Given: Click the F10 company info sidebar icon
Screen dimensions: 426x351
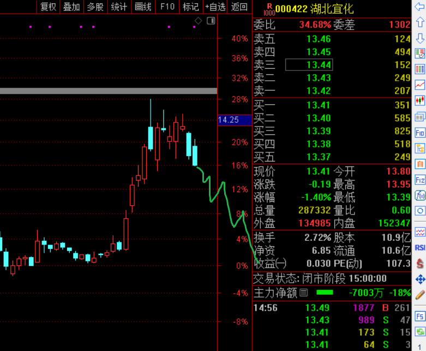Looking at the screenshot, I should [420, 133].
